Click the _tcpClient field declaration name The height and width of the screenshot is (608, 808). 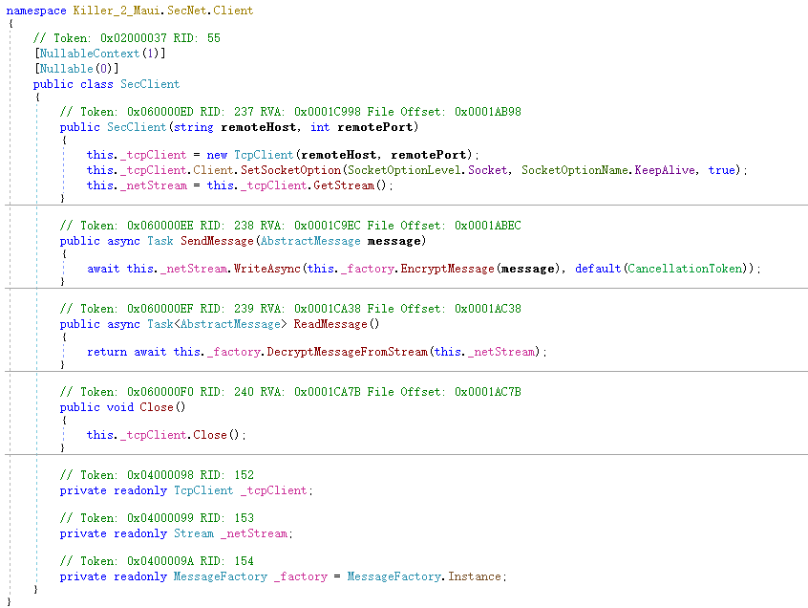click(273, 490)
